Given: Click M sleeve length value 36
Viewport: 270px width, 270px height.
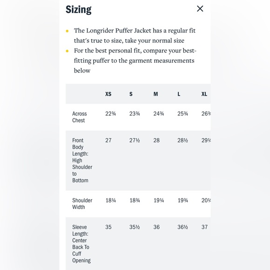Looking at the screenshot, I should [x=156, y=227].
